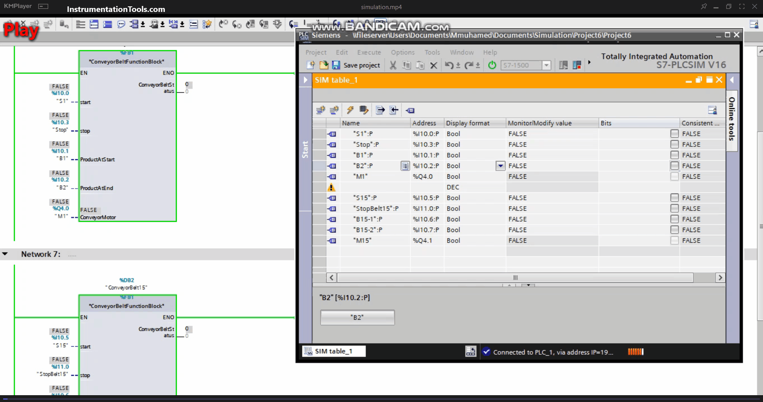Toggle Bits checkbox for "S1":P row
Viewport: 763px width, 402px height.
coord(674,134)
